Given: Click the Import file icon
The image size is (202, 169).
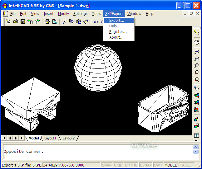Looking at the screenshot, I should [x=30, y=21].
